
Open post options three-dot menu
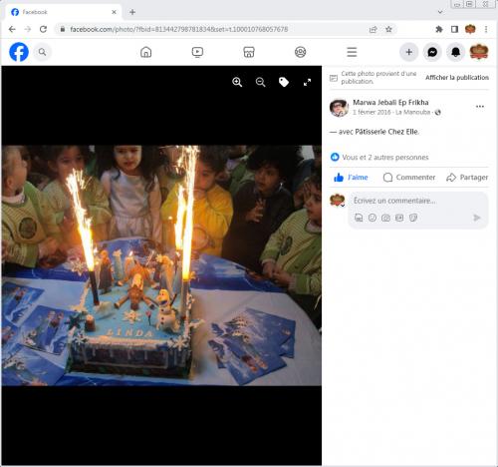point(480,107)
